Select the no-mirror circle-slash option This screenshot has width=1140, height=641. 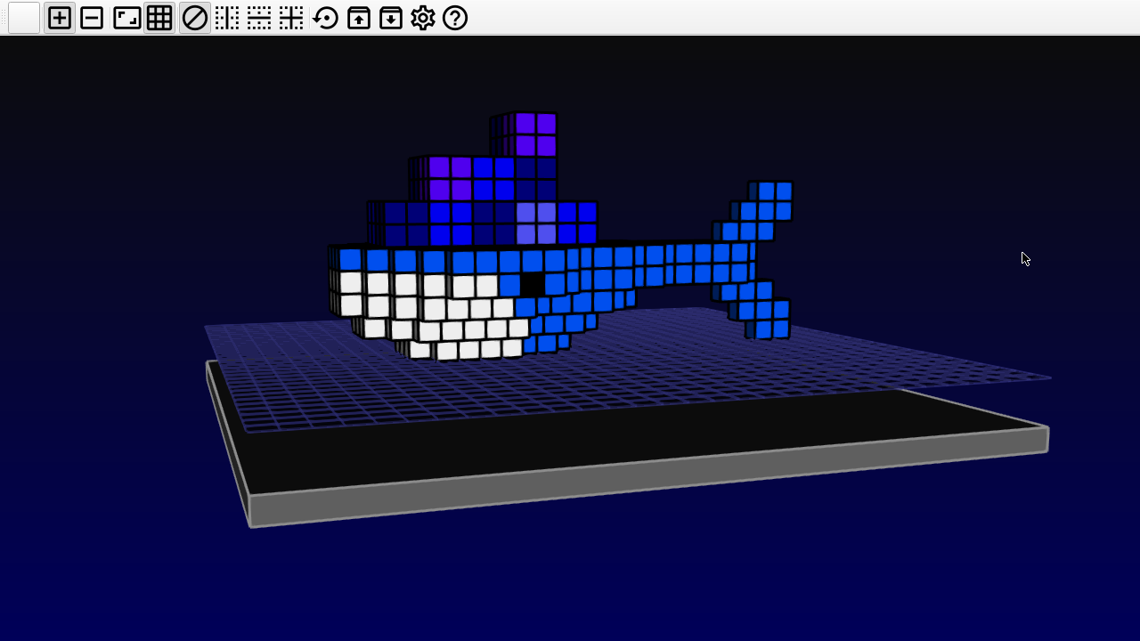tap(194, 18)
